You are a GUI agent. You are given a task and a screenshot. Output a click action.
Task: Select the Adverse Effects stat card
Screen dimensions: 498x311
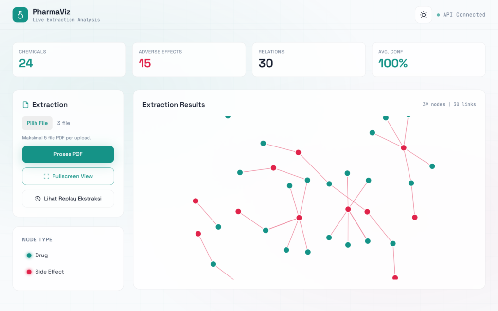coord(189,59)
